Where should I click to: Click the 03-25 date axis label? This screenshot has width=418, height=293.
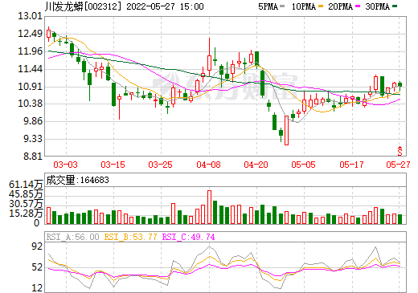pos(160,165)
